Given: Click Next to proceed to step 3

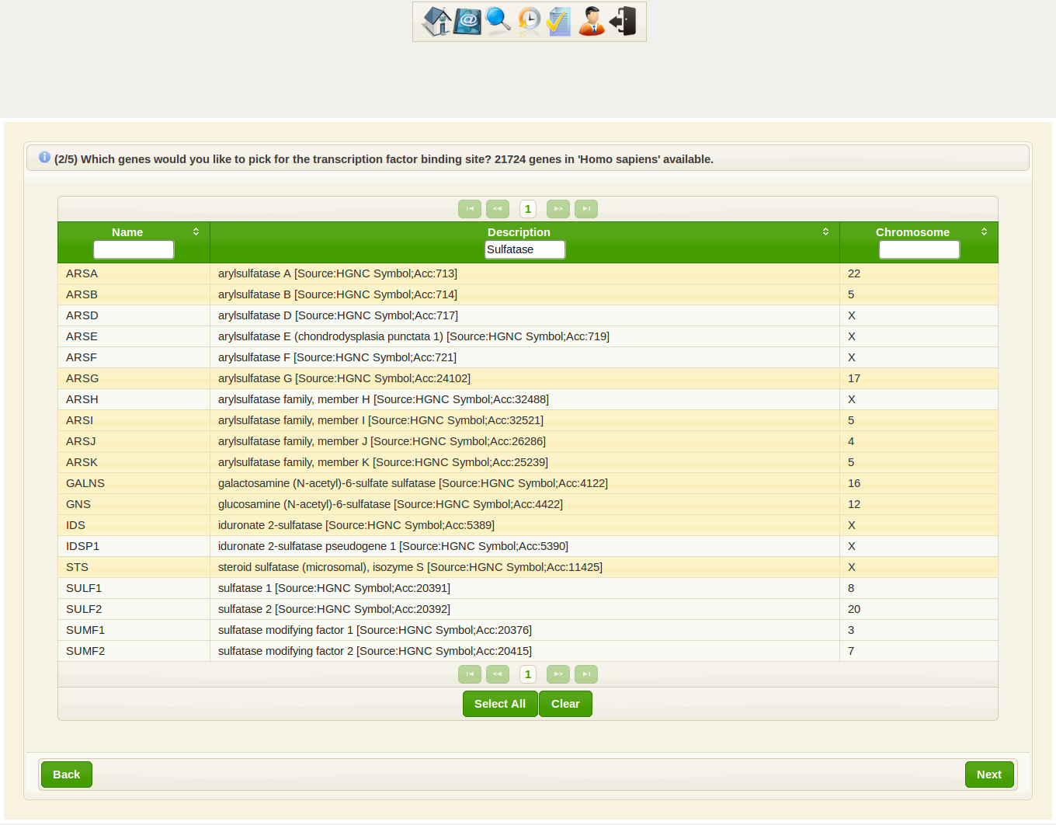Looking at the screenshot, I should pos(989,775).
